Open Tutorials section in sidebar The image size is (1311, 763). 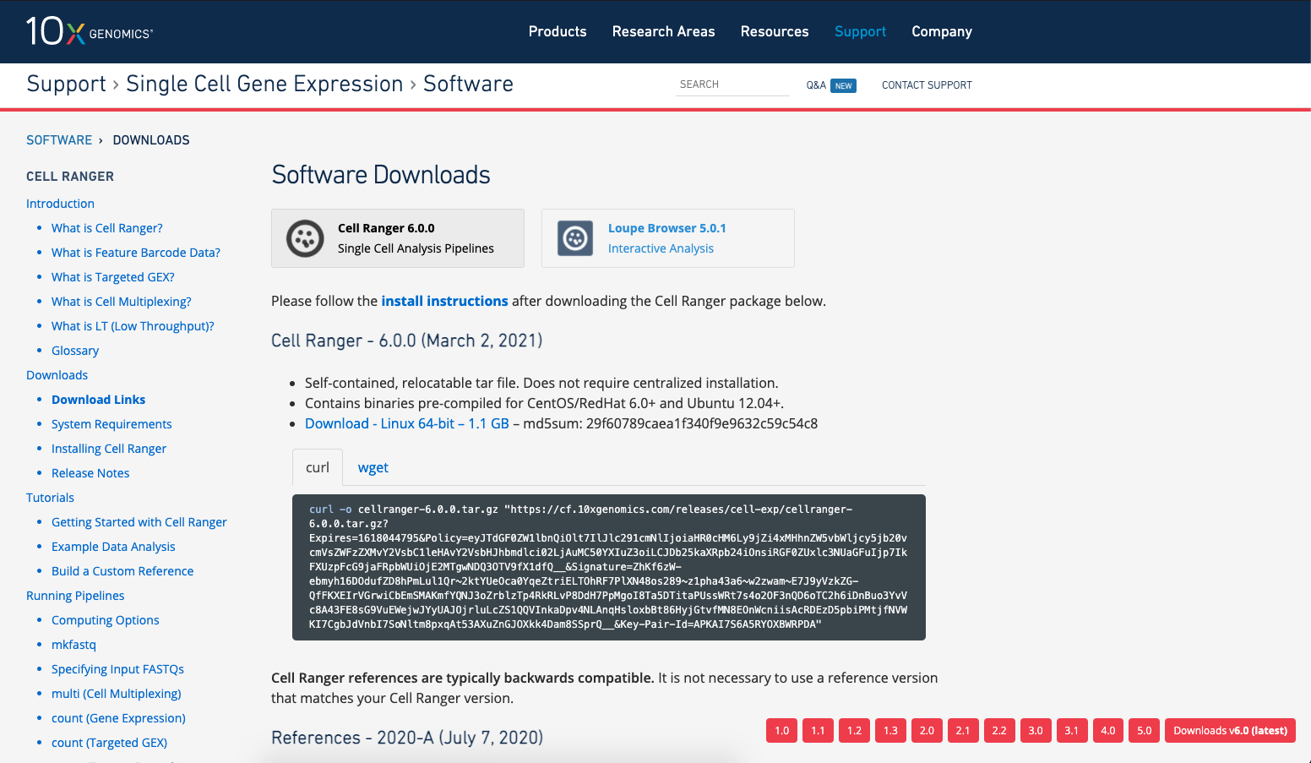click(50, 498)
